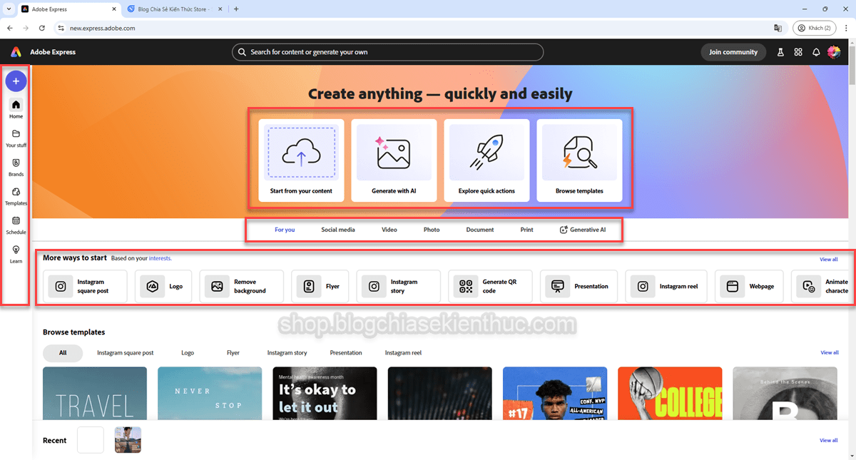Viewport: 856px width, 460px height.
Task: Open the tab search dropdown arrow
Action: click(7, 9)
